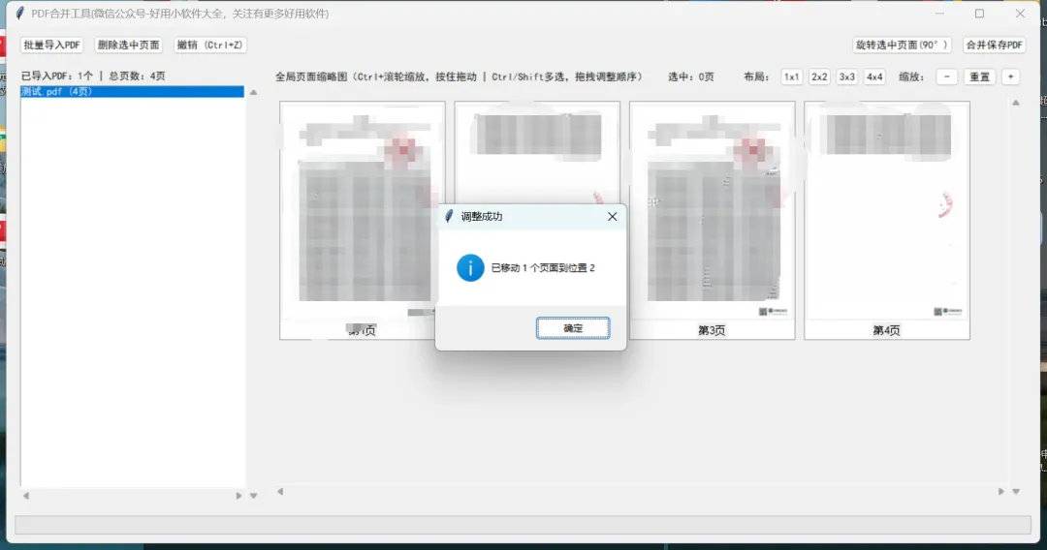Zoom in with the plus button
The height and width of the screenshot is (550, 1047).
click(1011, 76)
